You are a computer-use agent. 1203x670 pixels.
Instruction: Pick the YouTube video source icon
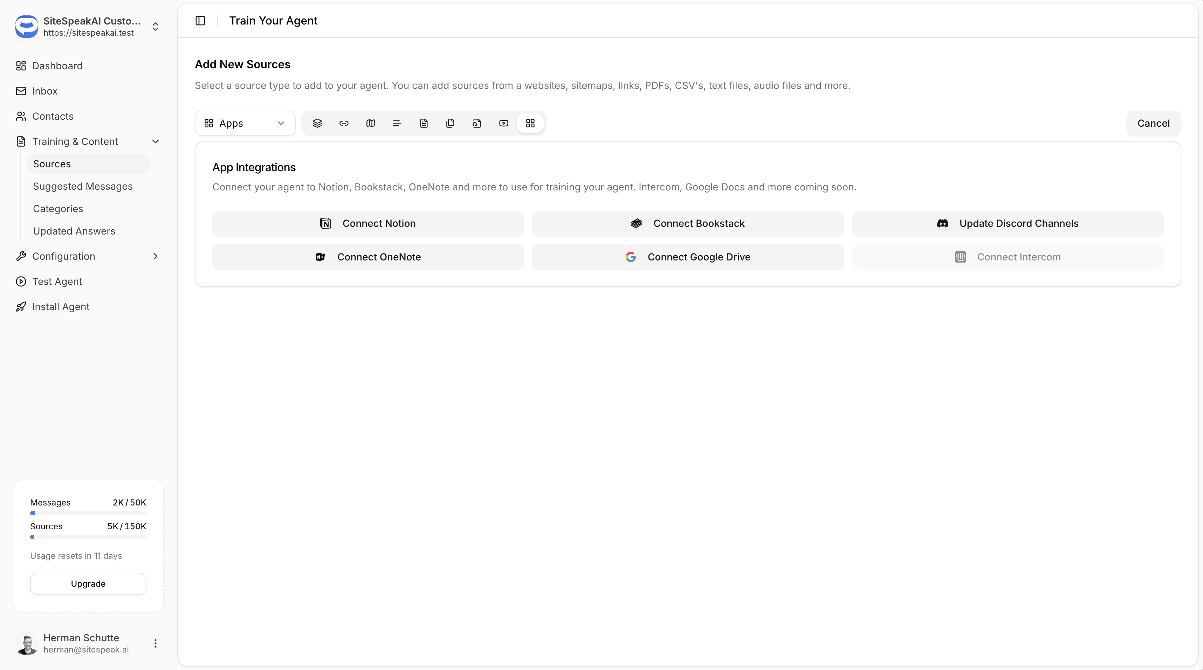pyautogui.click(x=503, y=123)
